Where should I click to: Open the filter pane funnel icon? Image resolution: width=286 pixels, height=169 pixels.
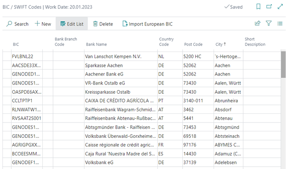tap(269, 23)
